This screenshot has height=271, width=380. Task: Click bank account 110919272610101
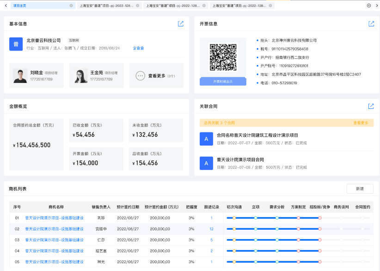coord(294,66)
